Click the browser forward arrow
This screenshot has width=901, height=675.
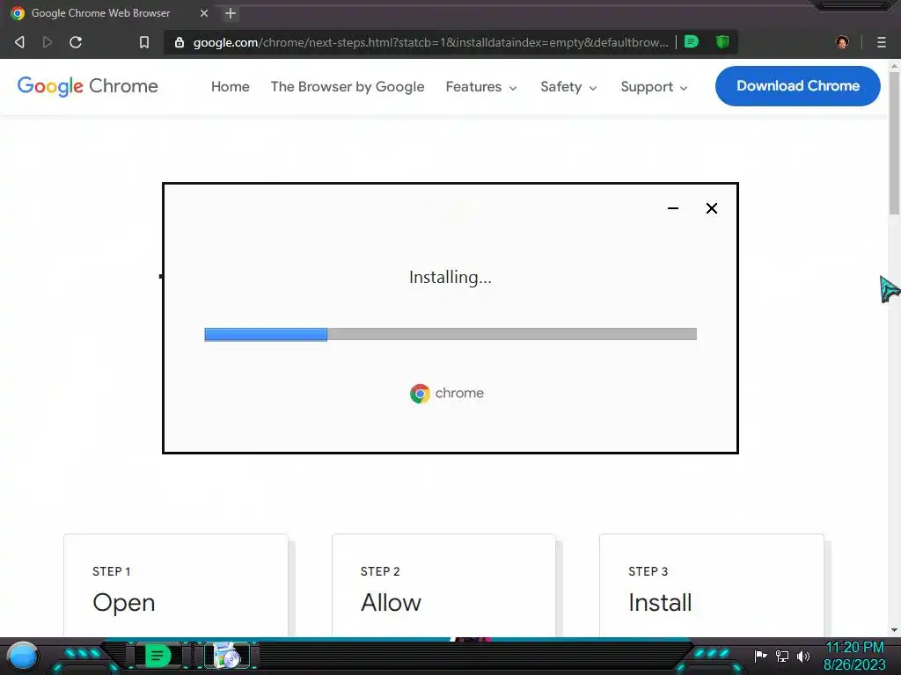(48, 42)
